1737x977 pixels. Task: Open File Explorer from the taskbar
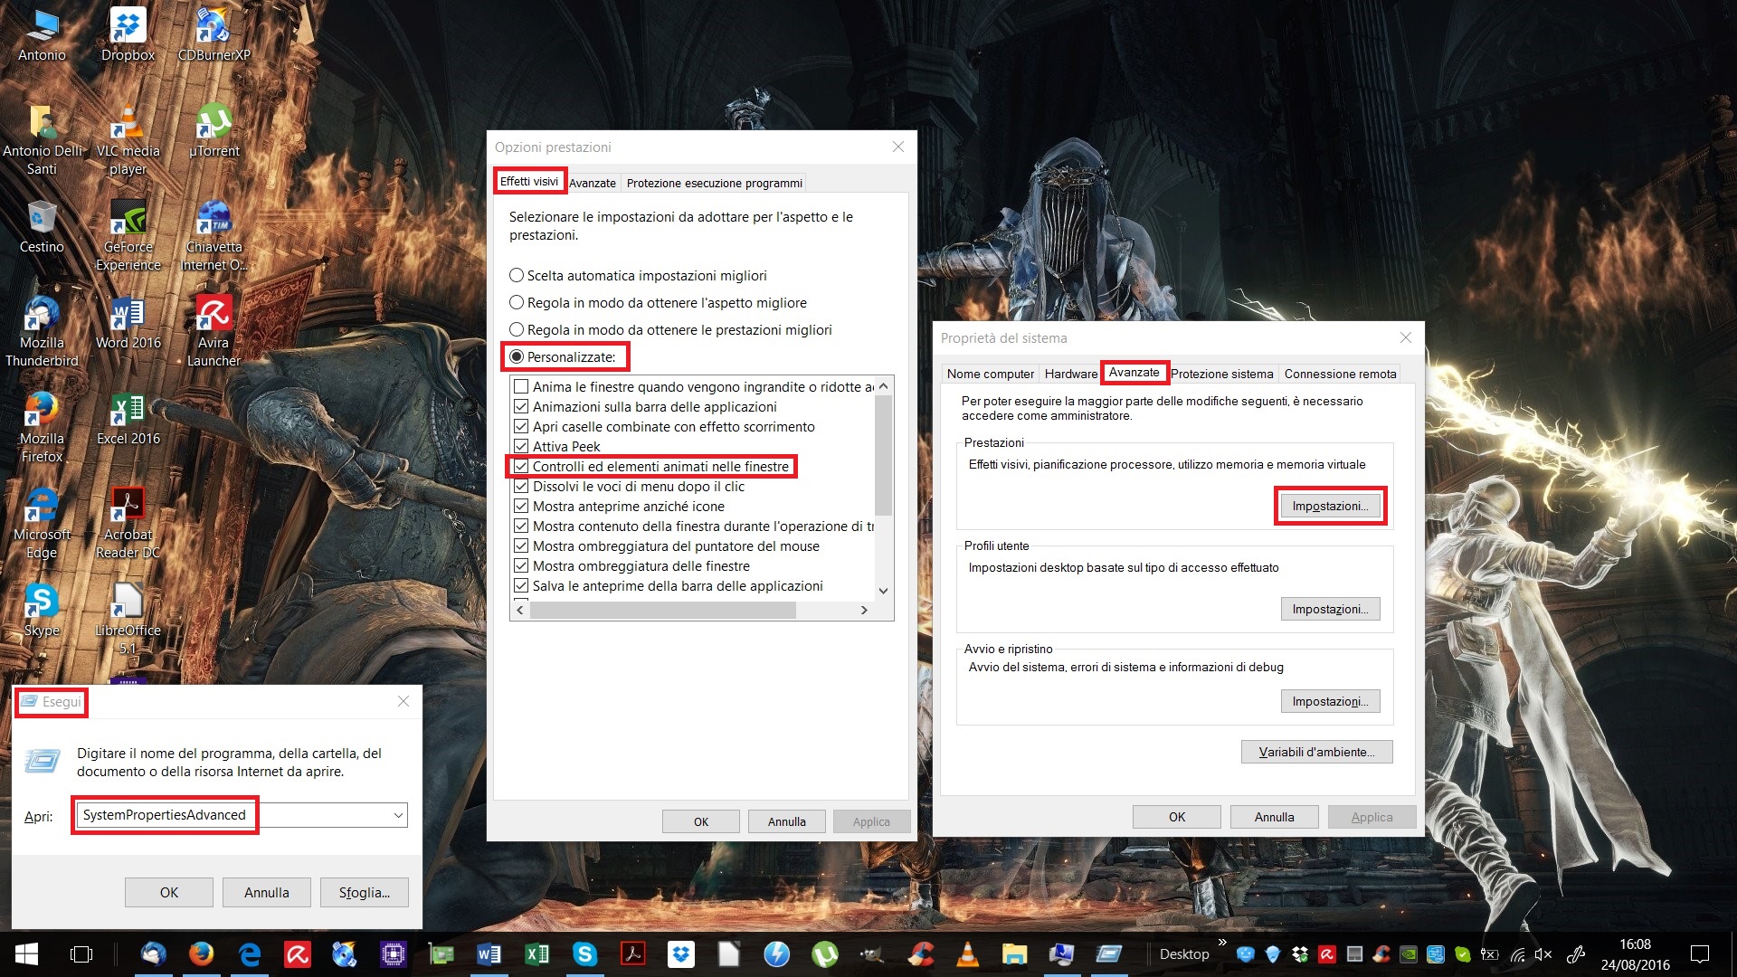point(1015,953)
